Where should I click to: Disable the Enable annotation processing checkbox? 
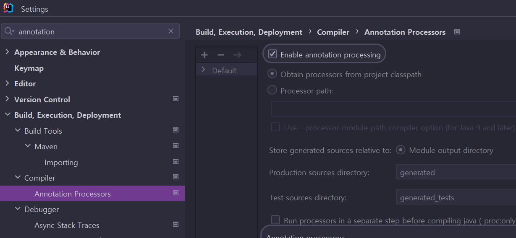(272, 54)
